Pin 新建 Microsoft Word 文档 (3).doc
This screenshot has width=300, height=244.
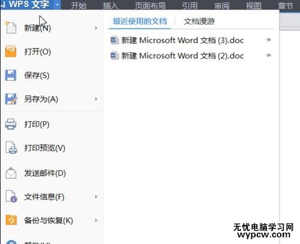coord(268,40)
